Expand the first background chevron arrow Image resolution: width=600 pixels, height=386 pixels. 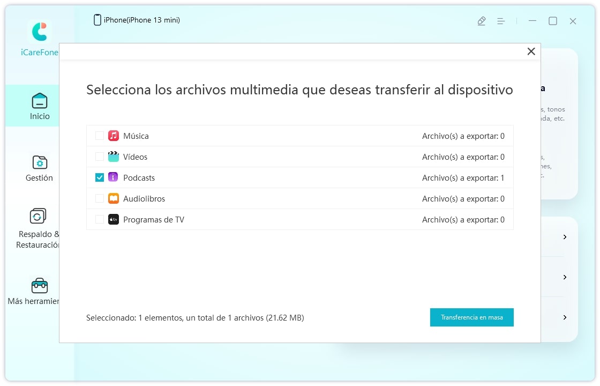(565, 237)
